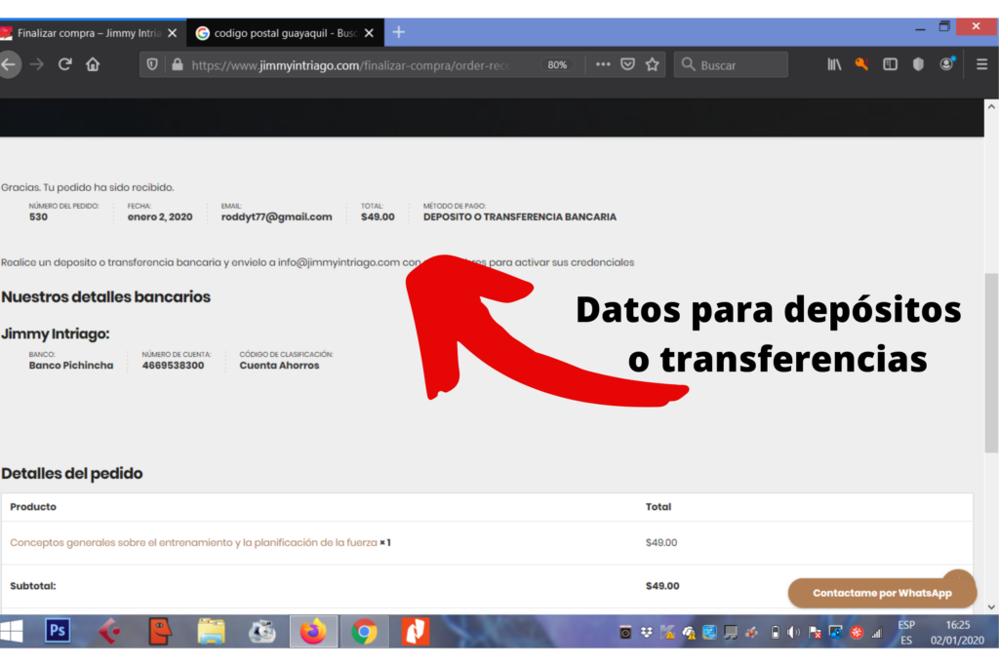Click the Cuenta Ahorros value

point(279,366)
